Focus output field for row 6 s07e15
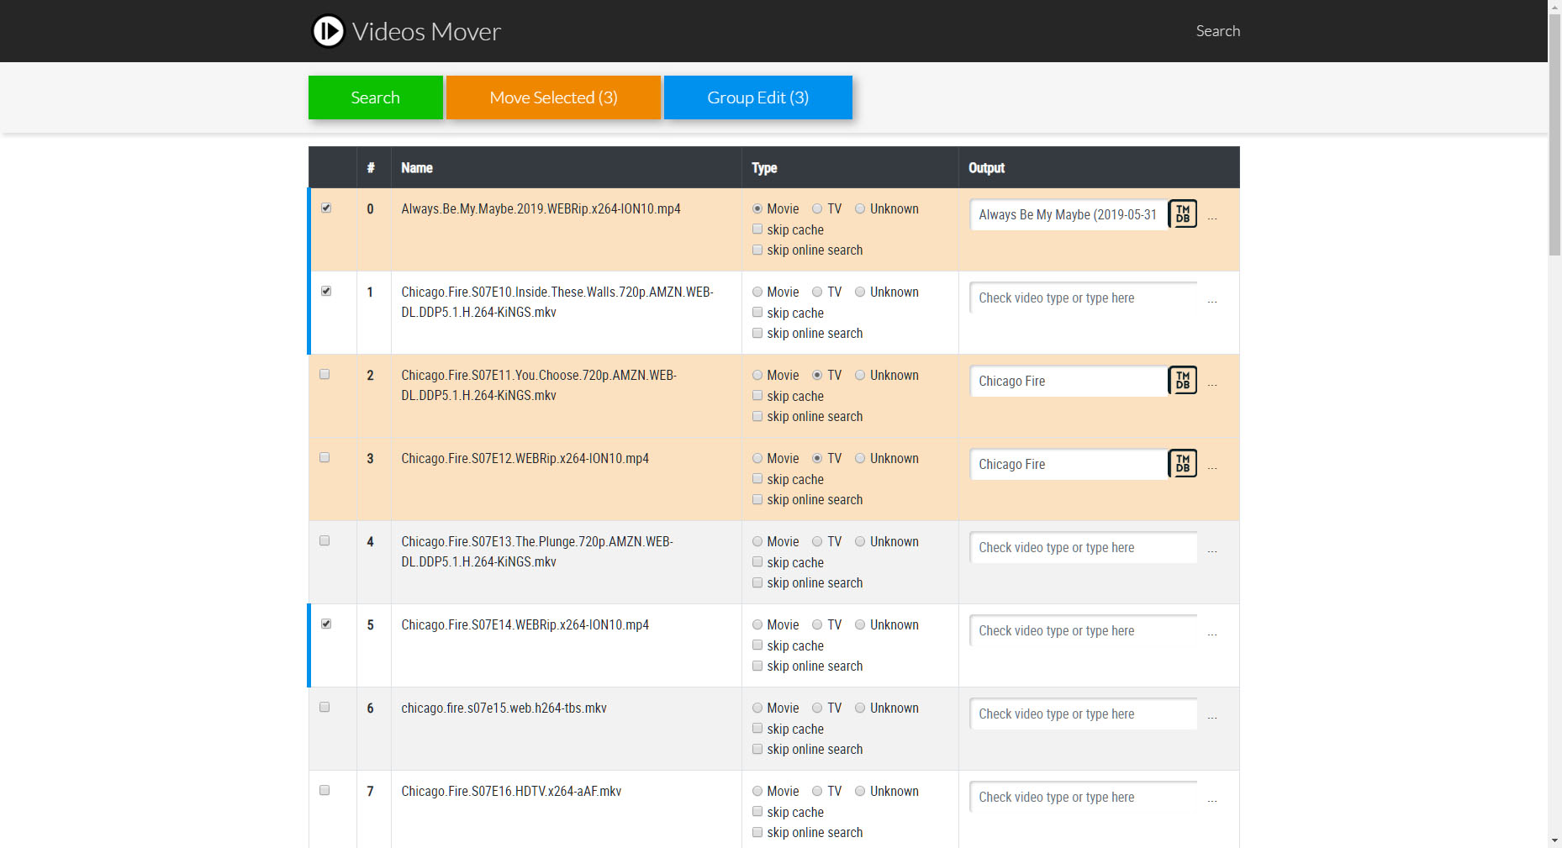This screenshot has width=1562, height=848. point(1084,714)
